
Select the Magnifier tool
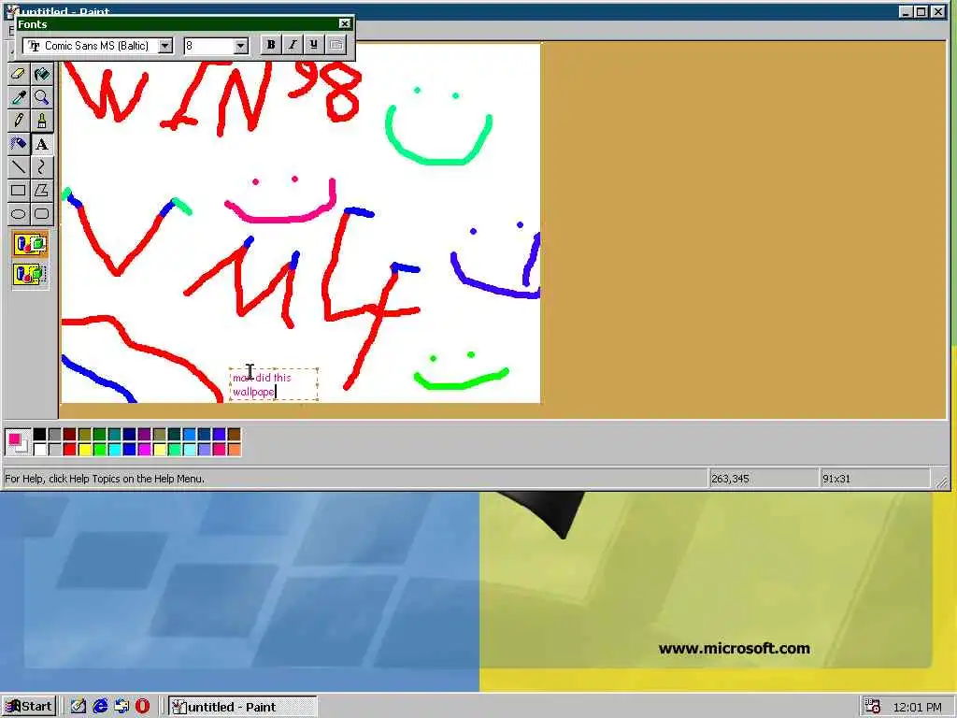tap(42, 97)
